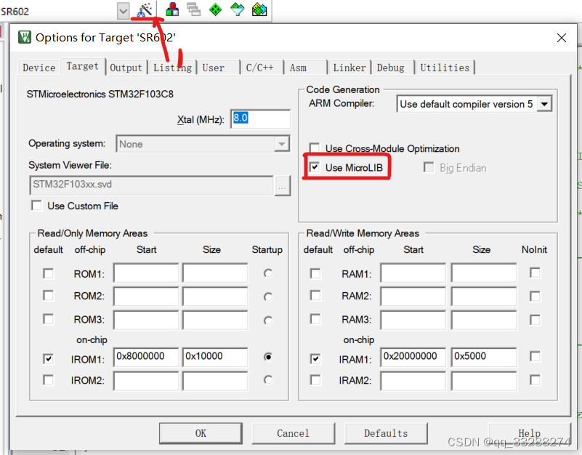Viewport: 582px width, 455px height.
Task: Click the STM32F103xx.svd file field
Action: pyautogui.click(x=151, y=185)
